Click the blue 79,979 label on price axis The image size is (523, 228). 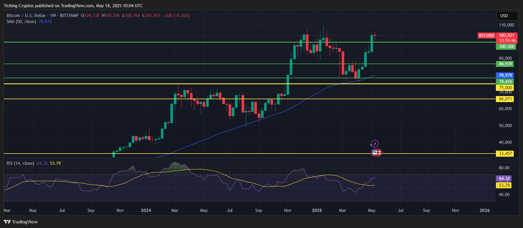[x=505, y=75]
